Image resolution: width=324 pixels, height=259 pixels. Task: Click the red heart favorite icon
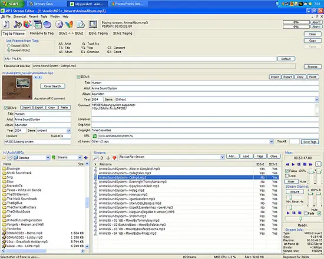click(x=114, y=158)
